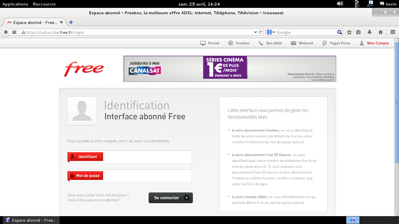Focus the Mot de passe input field
Image resolution: width=399 pixels, height=224 pixels.
pyautogui.click(x=130, y=176)
